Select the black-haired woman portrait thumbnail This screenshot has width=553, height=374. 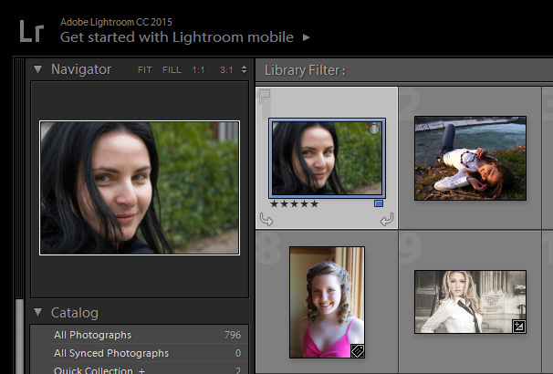click(327, 159)
